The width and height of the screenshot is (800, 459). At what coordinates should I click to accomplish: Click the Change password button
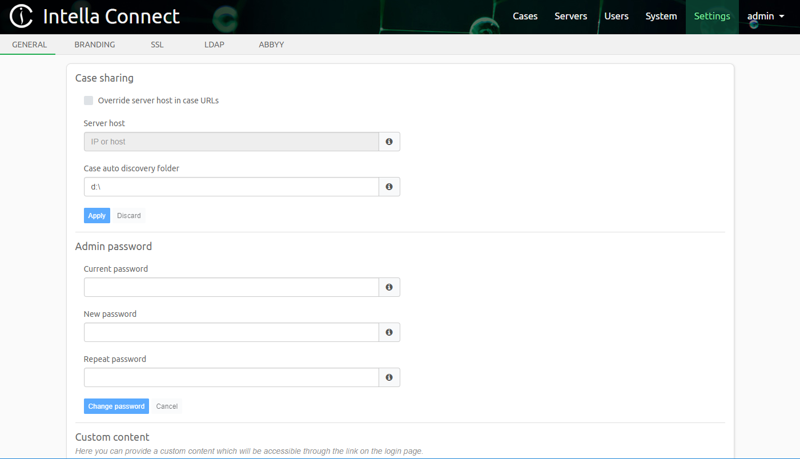[x=116, y=406]
